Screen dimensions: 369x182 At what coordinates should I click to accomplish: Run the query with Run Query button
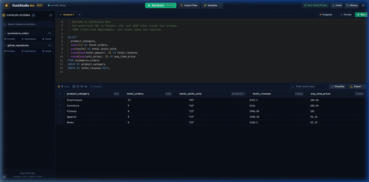[x=161, y=5]
